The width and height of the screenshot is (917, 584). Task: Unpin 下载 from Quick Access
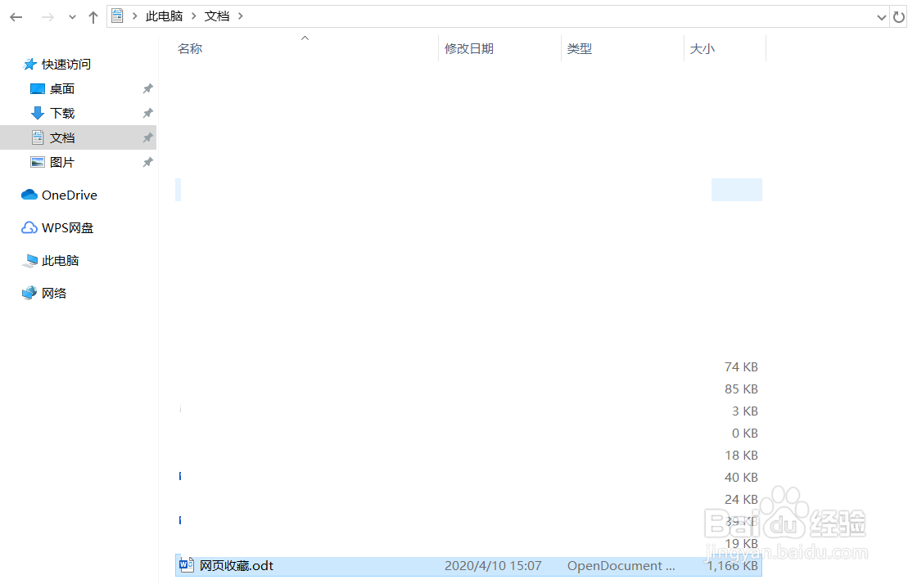tap(148, 113)
